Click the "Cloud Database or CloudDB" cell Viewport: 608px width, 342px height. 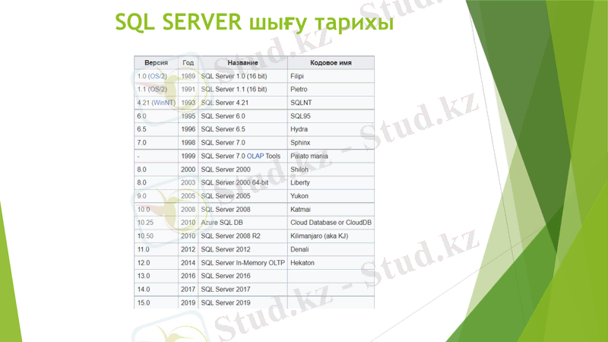tap(331, 223)
